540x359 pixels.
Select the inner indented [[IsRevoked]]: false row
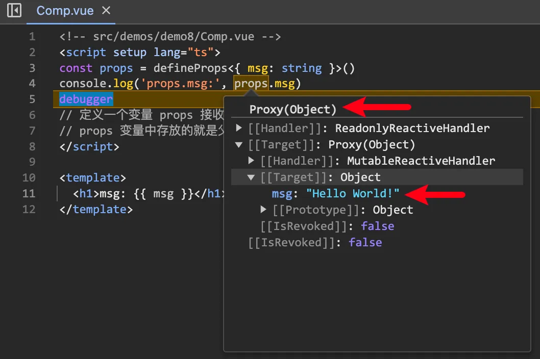(327, 226)
